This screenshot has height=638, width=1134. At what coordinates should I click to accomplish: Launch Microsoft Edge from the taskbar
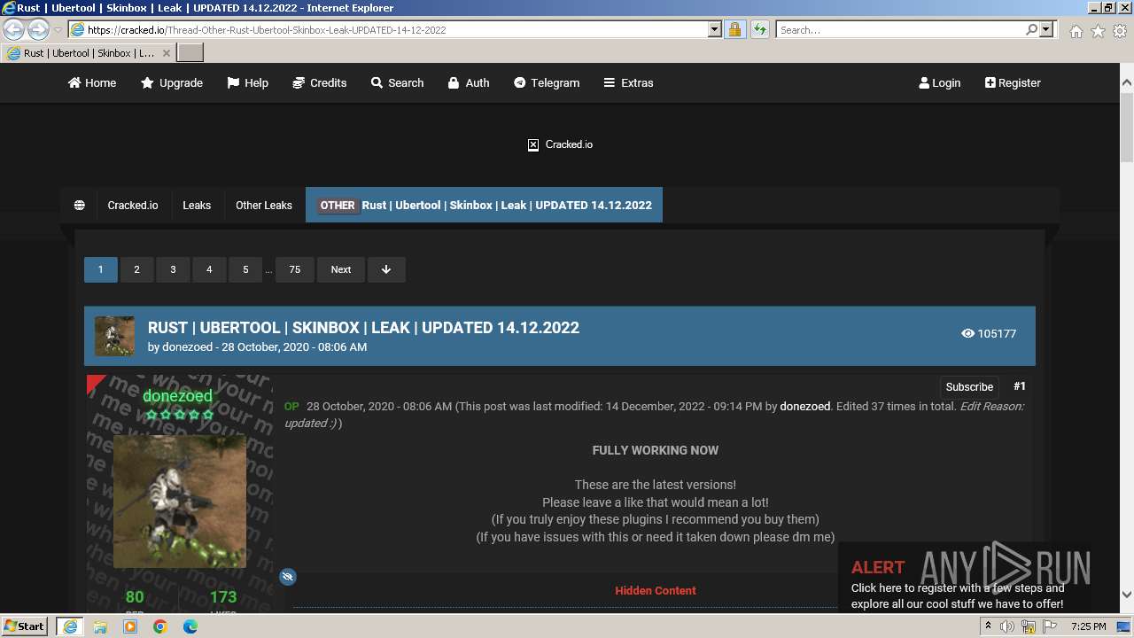click(190, 626)
